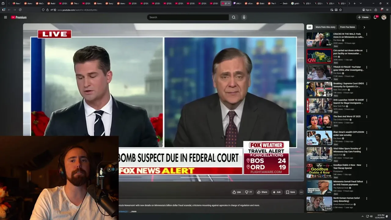Open 'CRACKS IN THE WALZ' video thumbnail

point(319,39)
